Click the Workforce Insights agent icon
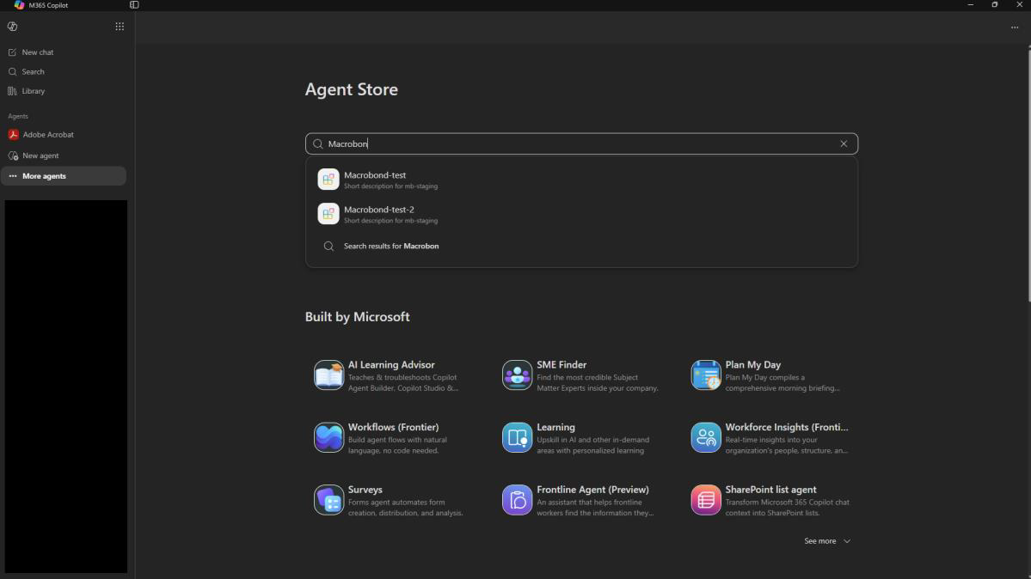Viewport: 1031px width, 579px height. 705,438
